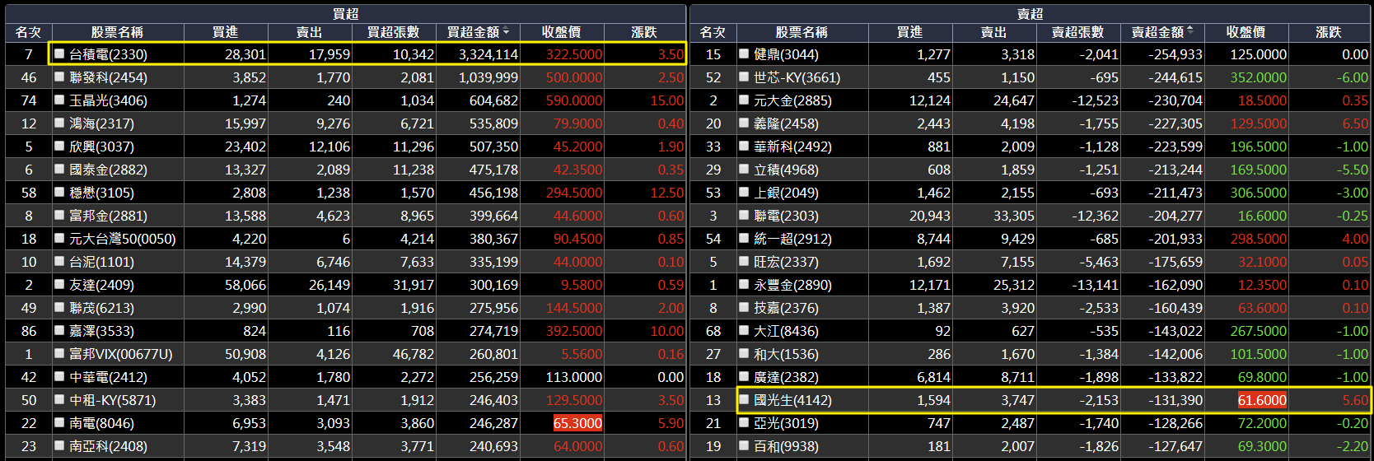Viewport: 1374px width, 461px height.
Task: Enable the checkbox for 聯電(2303)
Action: coord(744,215)
